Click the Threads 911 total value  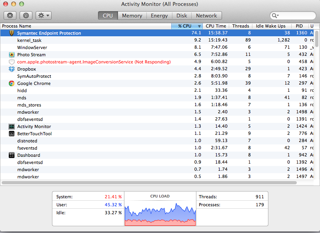pos(260,197)
